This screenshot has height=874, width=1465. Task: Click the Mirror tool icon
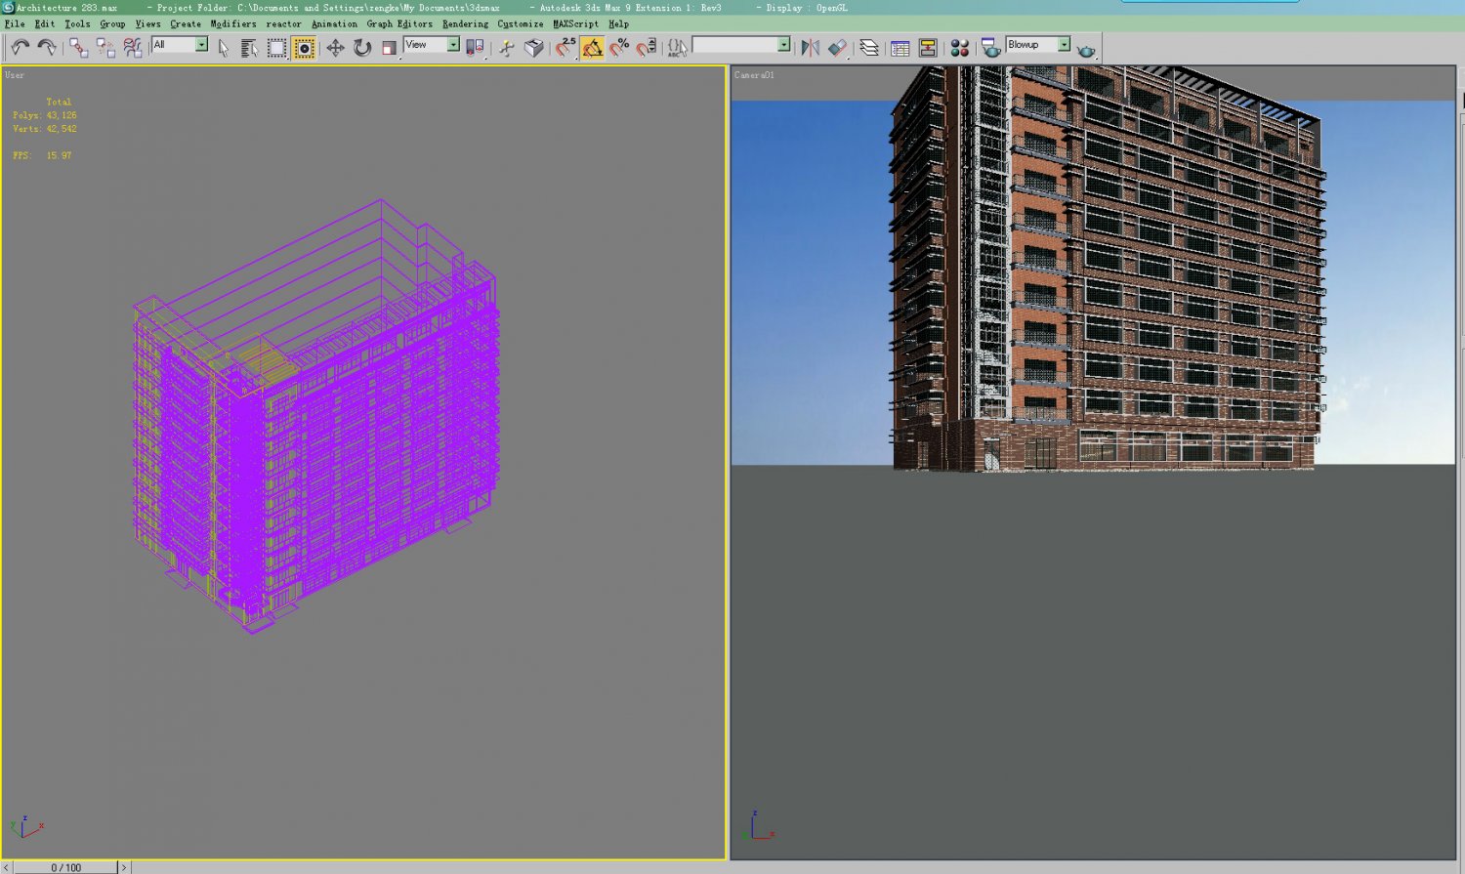[x=810, y=46]
